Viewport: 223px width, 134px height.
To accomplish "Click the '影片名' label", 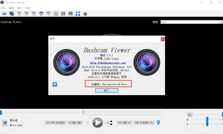I will click(14, 120).
